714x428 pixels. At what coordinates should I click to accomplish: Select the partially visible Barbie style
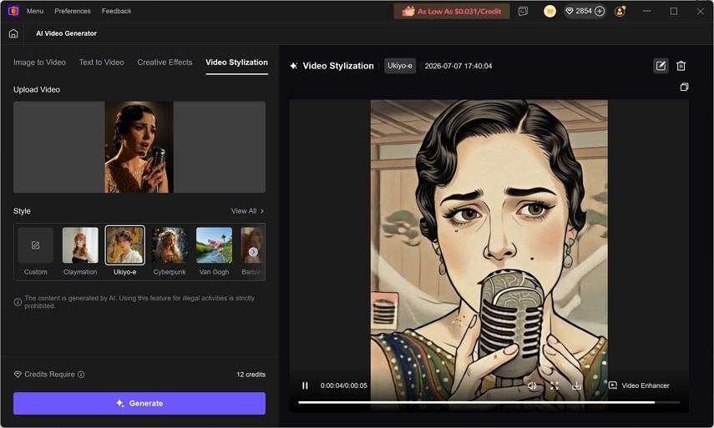click(253, 251)
